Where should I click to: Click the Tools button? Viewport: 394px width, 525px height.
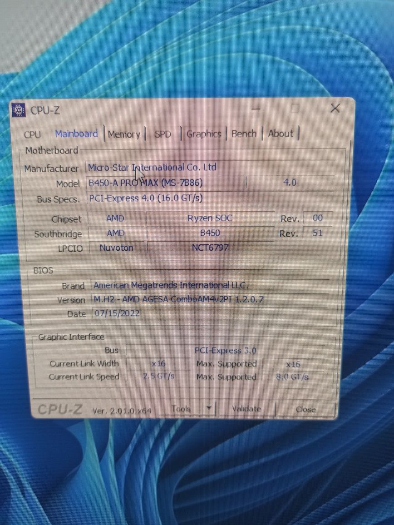coord(181,409)
